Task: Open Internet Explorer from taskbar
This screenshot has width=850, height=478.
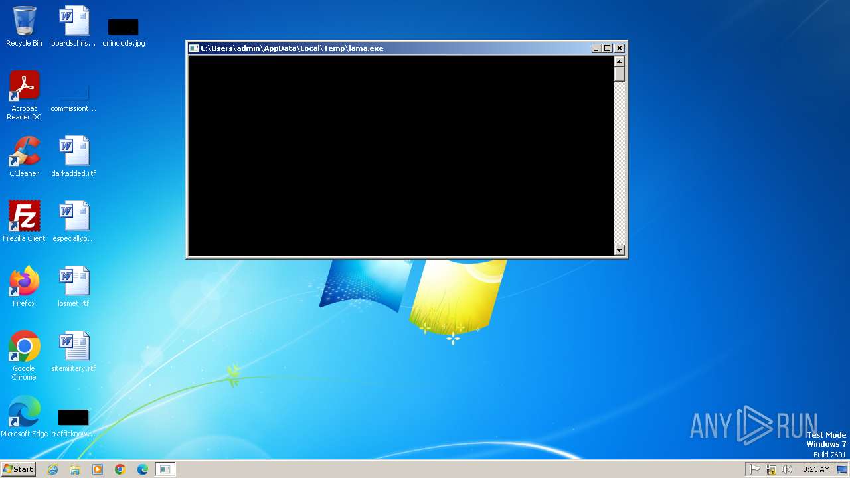Action: [x=53, y=469]
